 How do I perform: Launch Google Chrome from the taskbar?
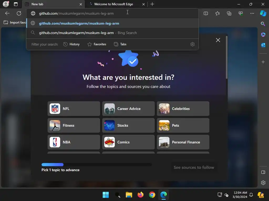pyautogui.click(x=152, y=195)
